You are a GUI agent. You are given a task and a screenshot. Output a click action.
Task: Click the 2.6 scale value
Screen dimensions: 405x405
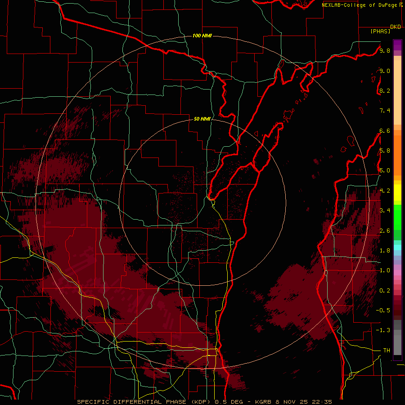(x=385, y=231)
